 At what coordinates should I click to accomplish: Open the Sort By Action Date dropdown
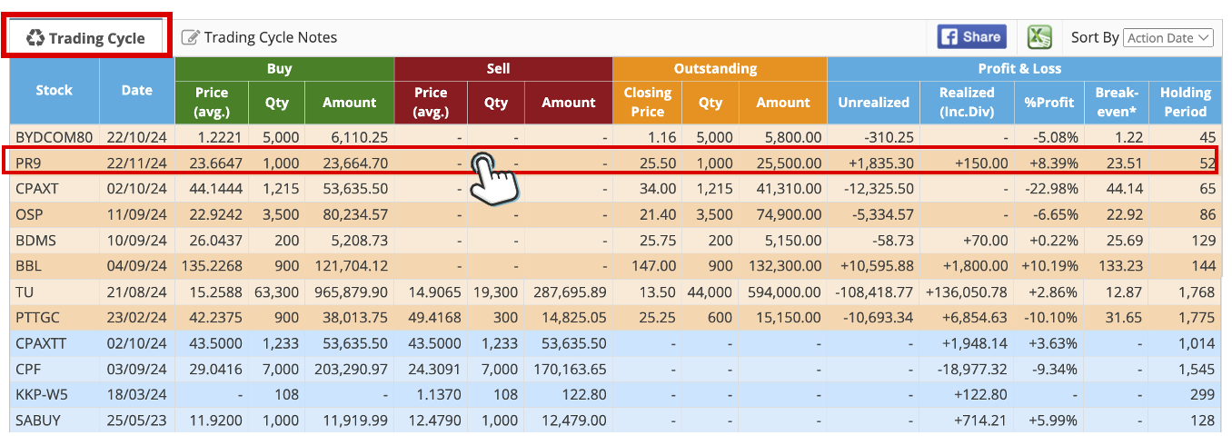coord(1168,37)
